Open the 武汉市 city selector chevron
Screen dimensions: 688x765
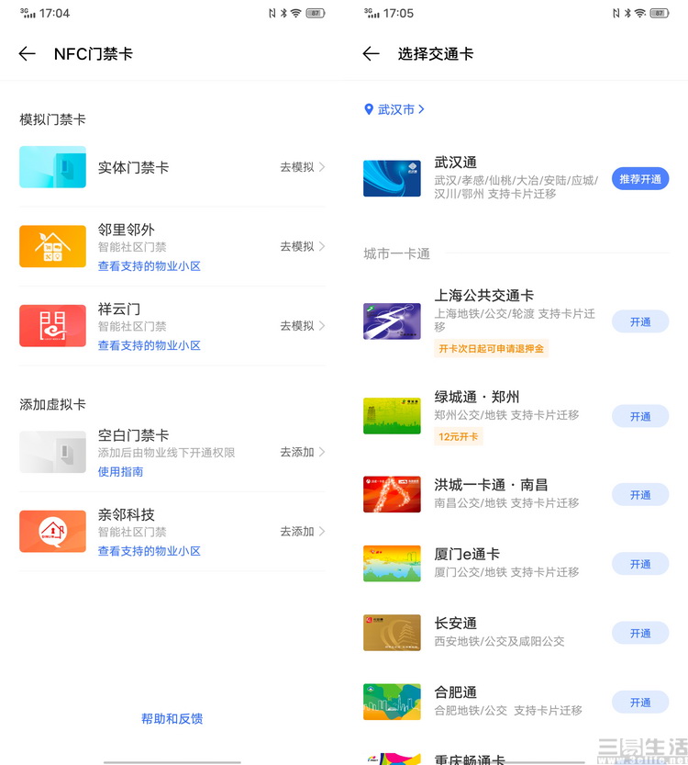coord(421,109)
